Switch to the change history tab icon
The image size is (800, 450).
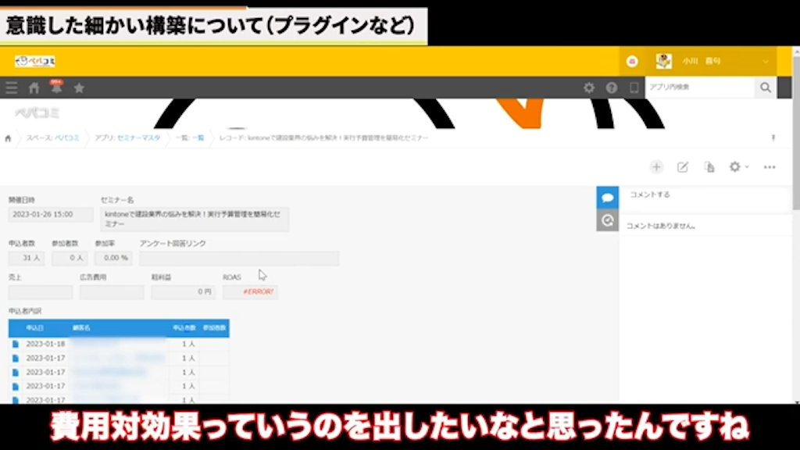[x=607, y=221]
